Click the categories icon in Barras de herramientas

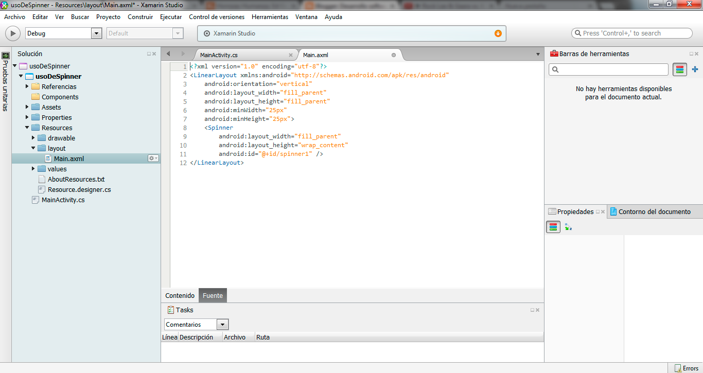pos(679,69)
